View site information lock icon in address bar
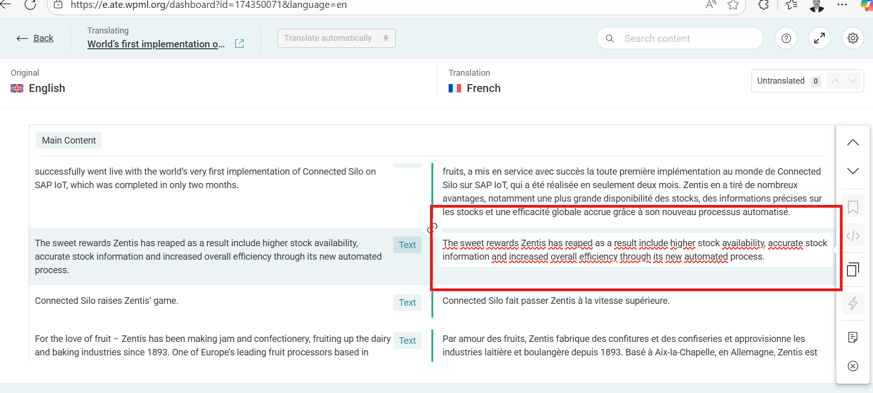The height and width of the screenshot is (393, 873). [58, 5]
